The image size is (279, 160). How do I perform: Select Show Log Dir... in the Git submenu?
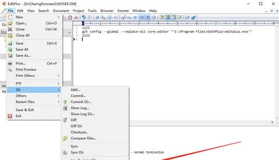point(95,114)
